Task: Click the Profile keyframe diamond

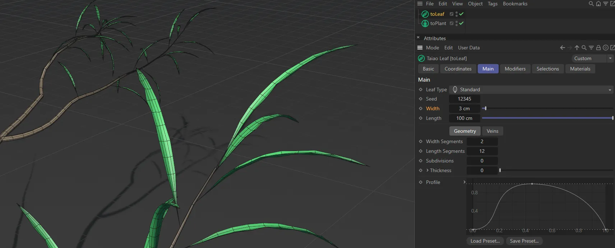Action: point(421,182)
